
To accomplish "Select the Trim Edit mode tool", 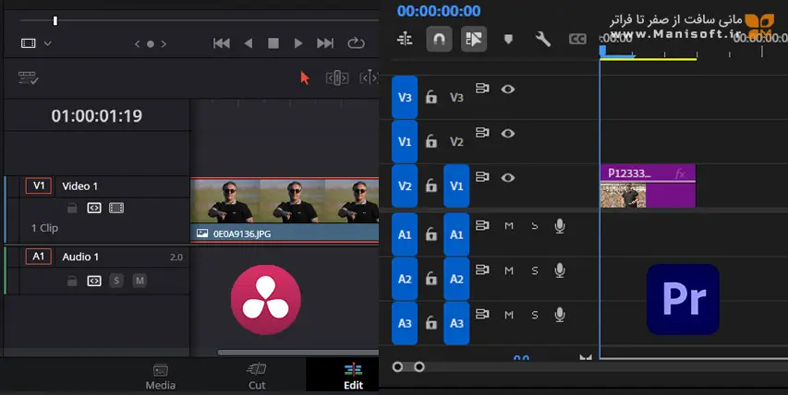I will pos(337,78).
